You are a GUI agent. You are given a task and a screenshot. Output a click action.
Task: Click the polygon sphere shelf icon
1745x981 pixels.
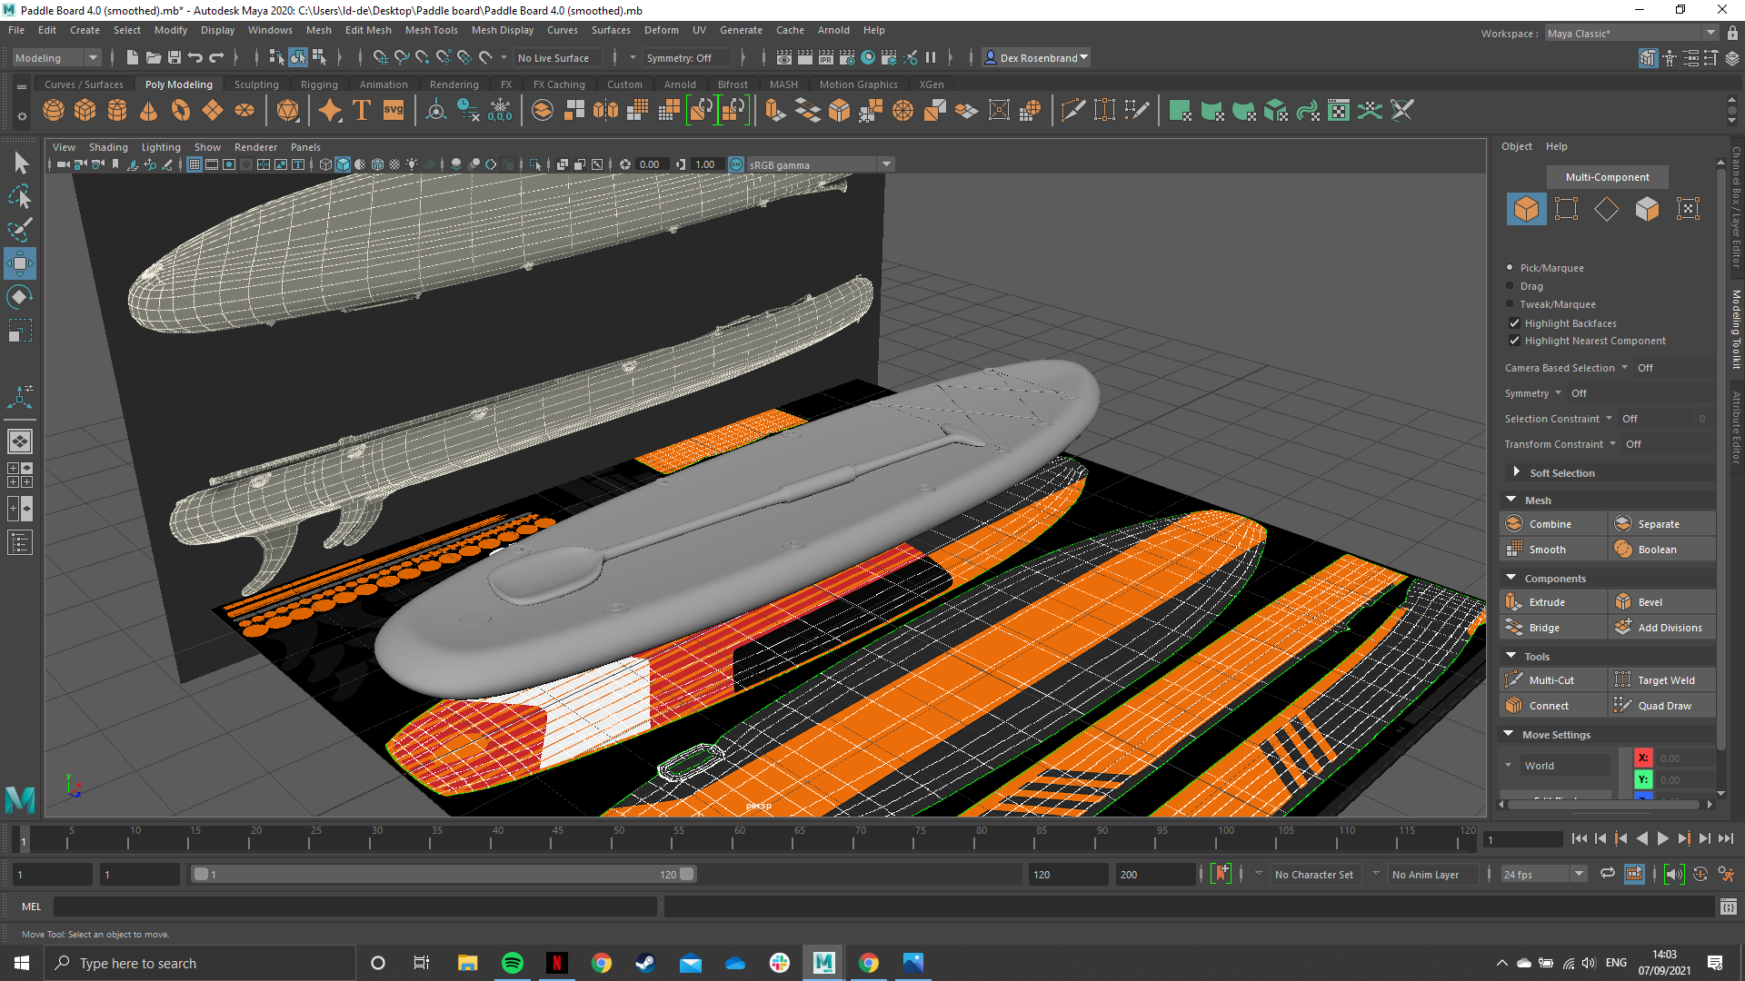click(54, 111)
